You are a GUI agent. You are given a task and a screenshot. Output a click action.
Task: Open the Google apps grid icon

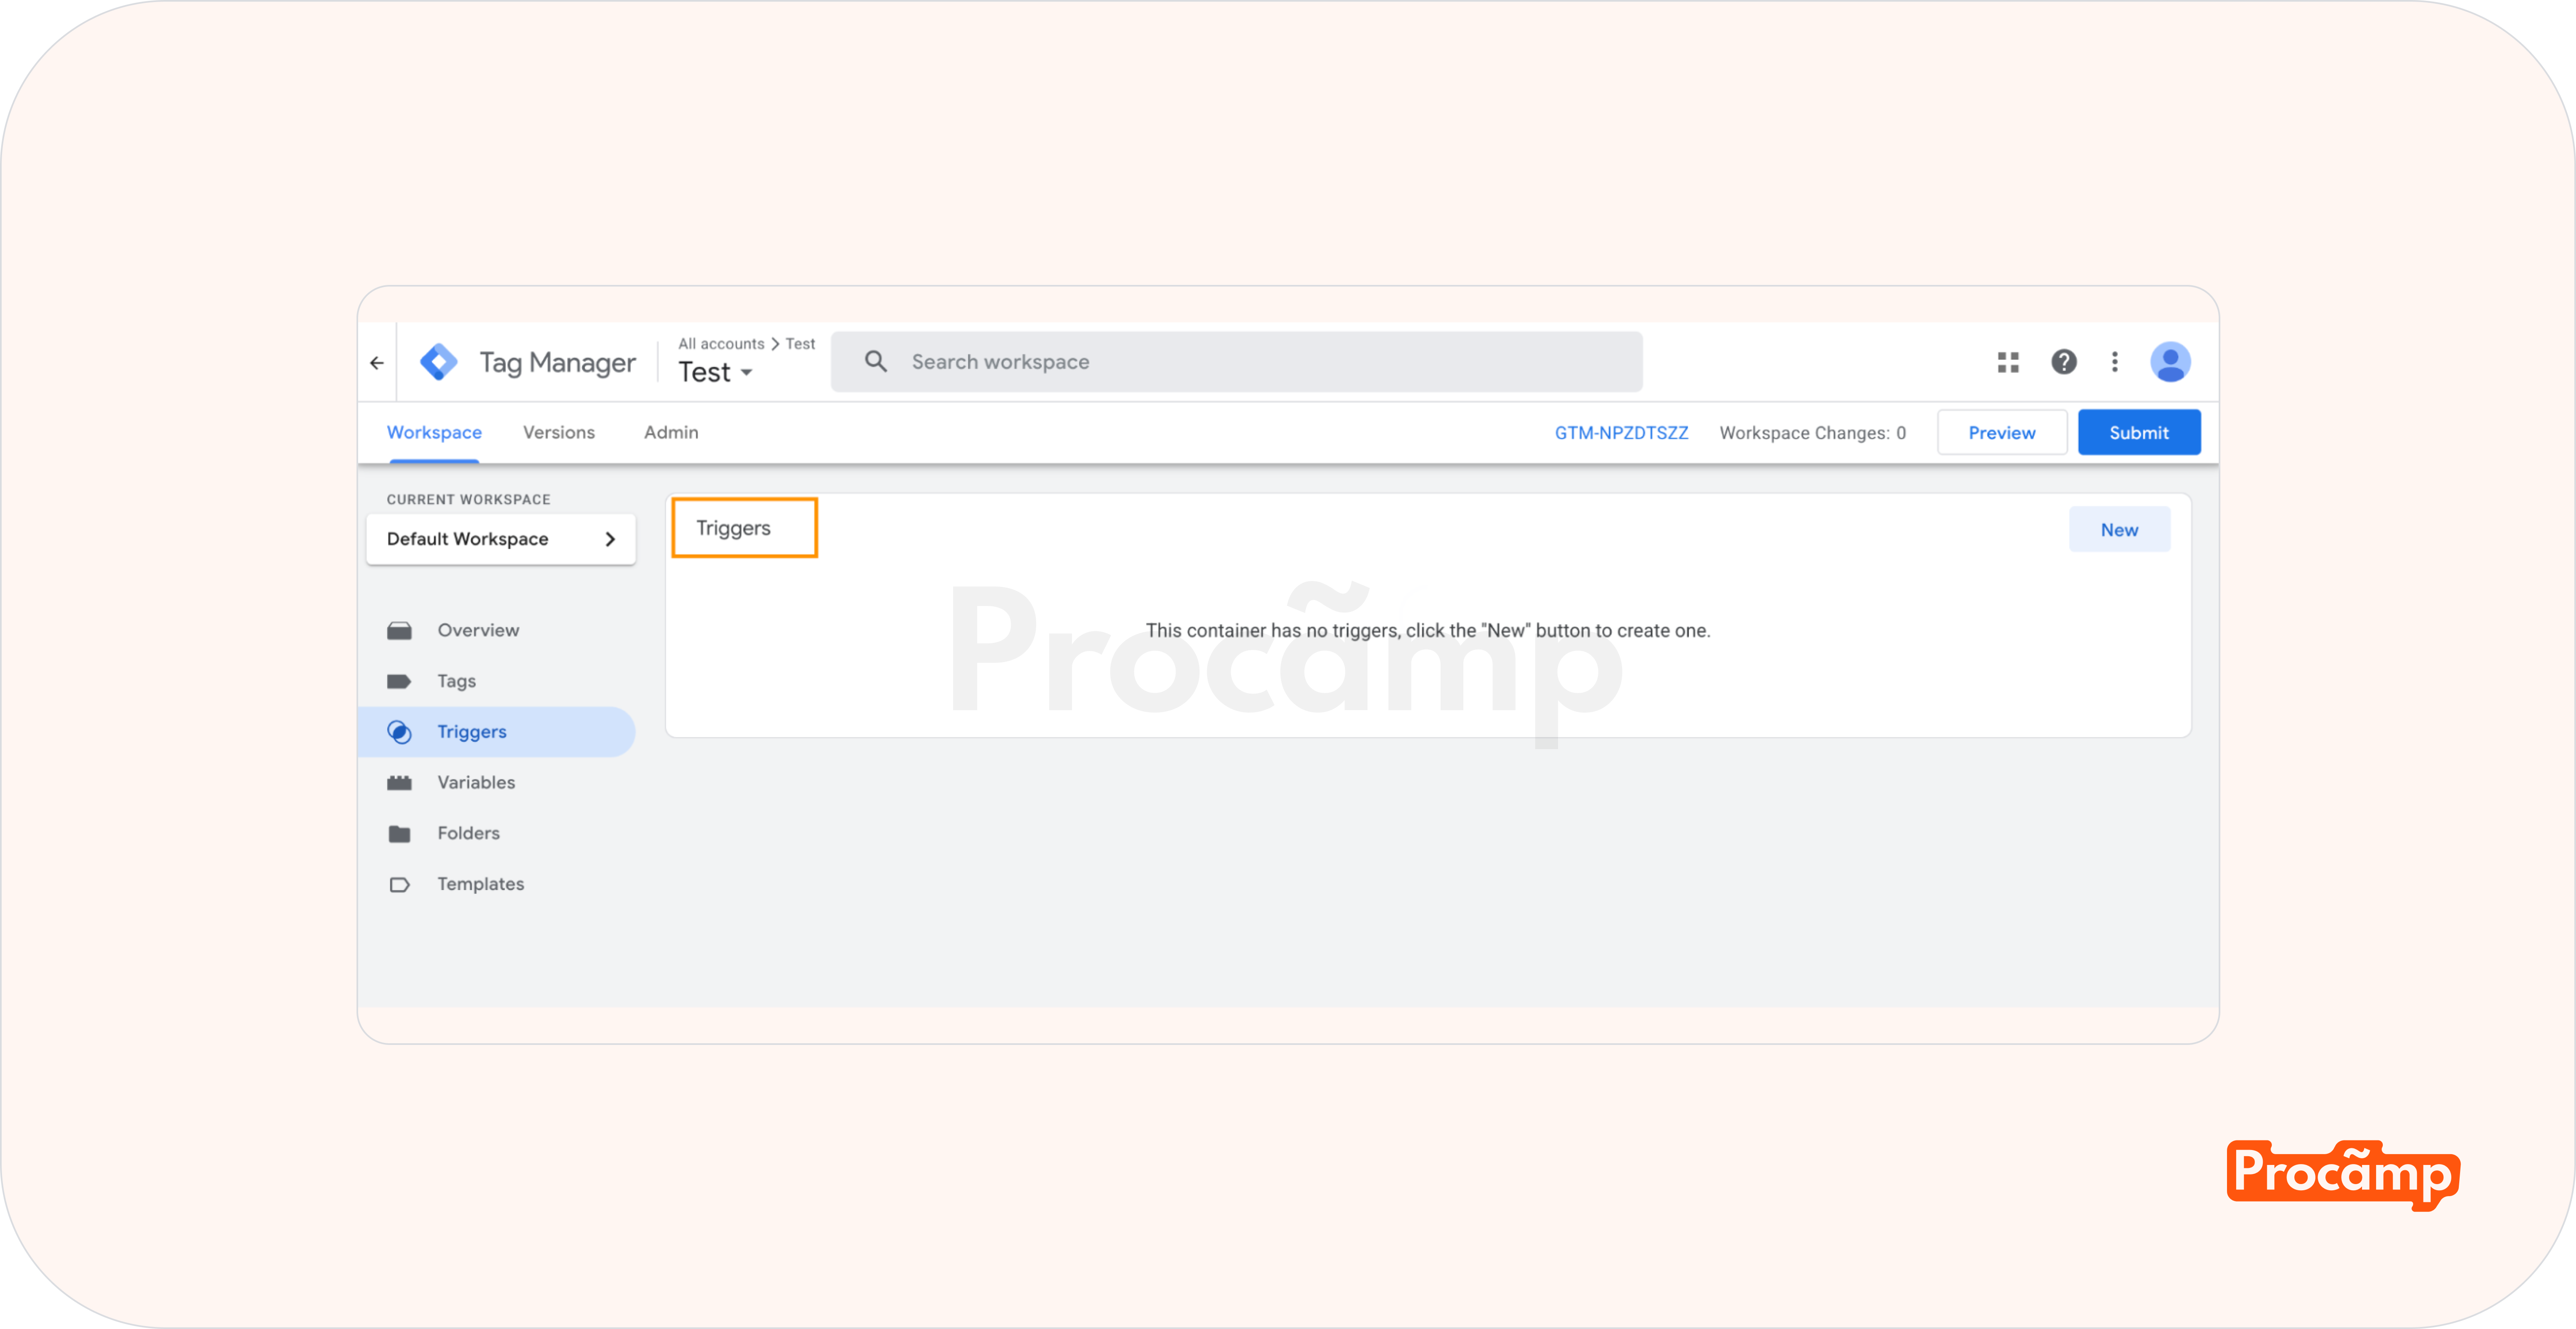pos(2008,362)
